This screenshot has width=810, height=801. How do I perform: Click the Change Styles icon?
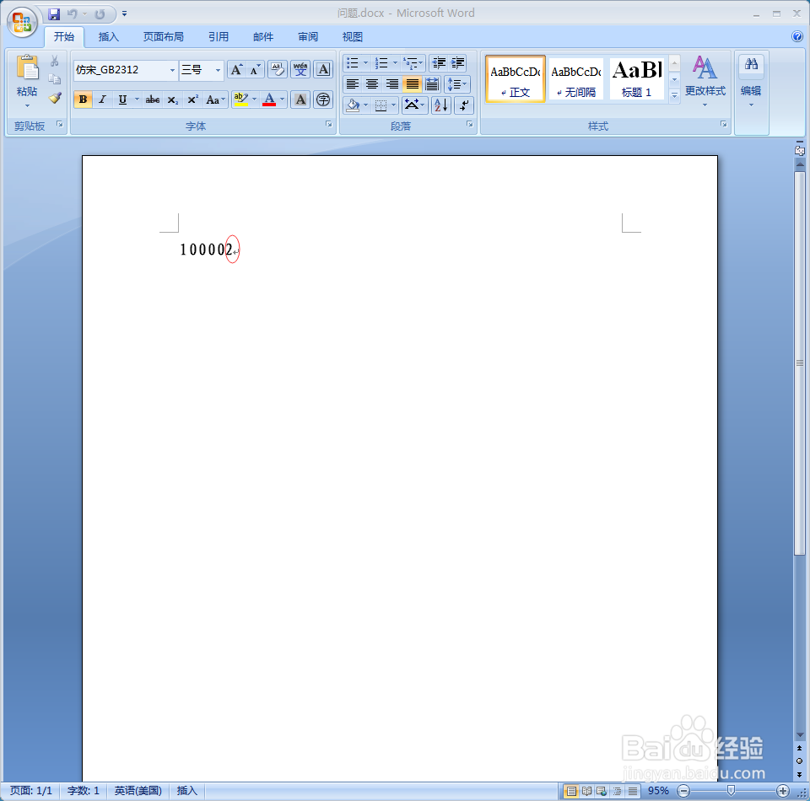click(705, 67)
